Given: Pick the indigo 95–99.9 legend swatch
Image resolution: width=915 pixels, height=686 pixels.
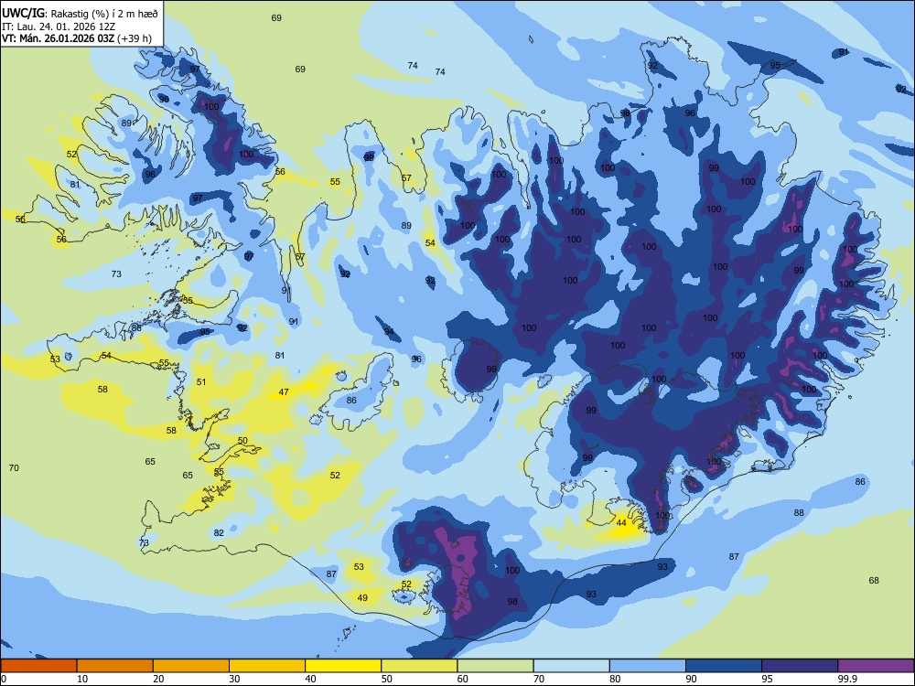Looking at the screenshot, I should tap(800, 666).
